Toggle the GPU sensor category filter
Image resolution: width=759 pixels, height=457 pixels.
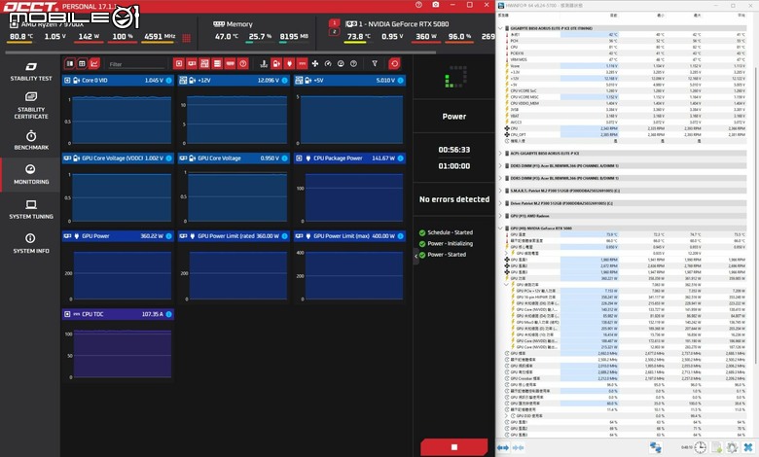192,63
